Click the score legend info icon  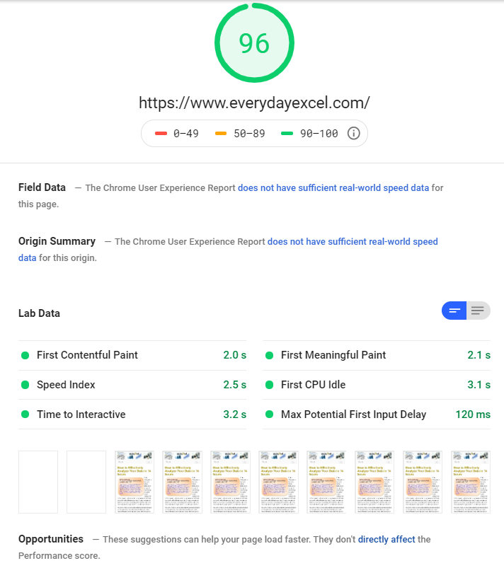click(353, 133)
